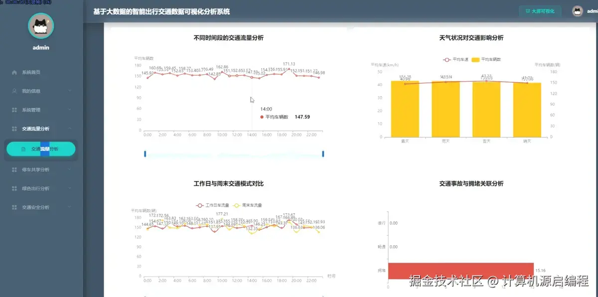This screenshot has height=297, width=598.
Task: Click the grid icon beside 交通流量分析 parent menu
Action: [x=14, y=129]
